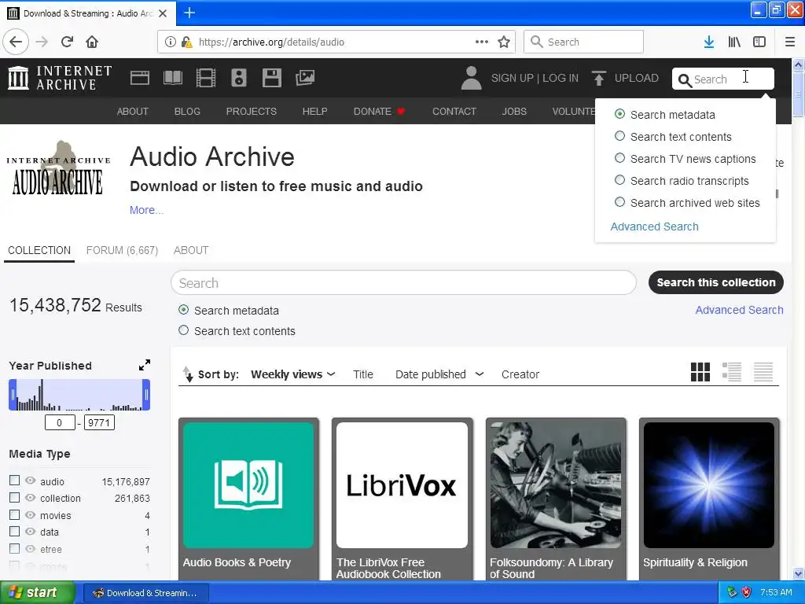Hide audio results with eye icon
This screenshot has width=805, height=604.
tap(31, 481)
